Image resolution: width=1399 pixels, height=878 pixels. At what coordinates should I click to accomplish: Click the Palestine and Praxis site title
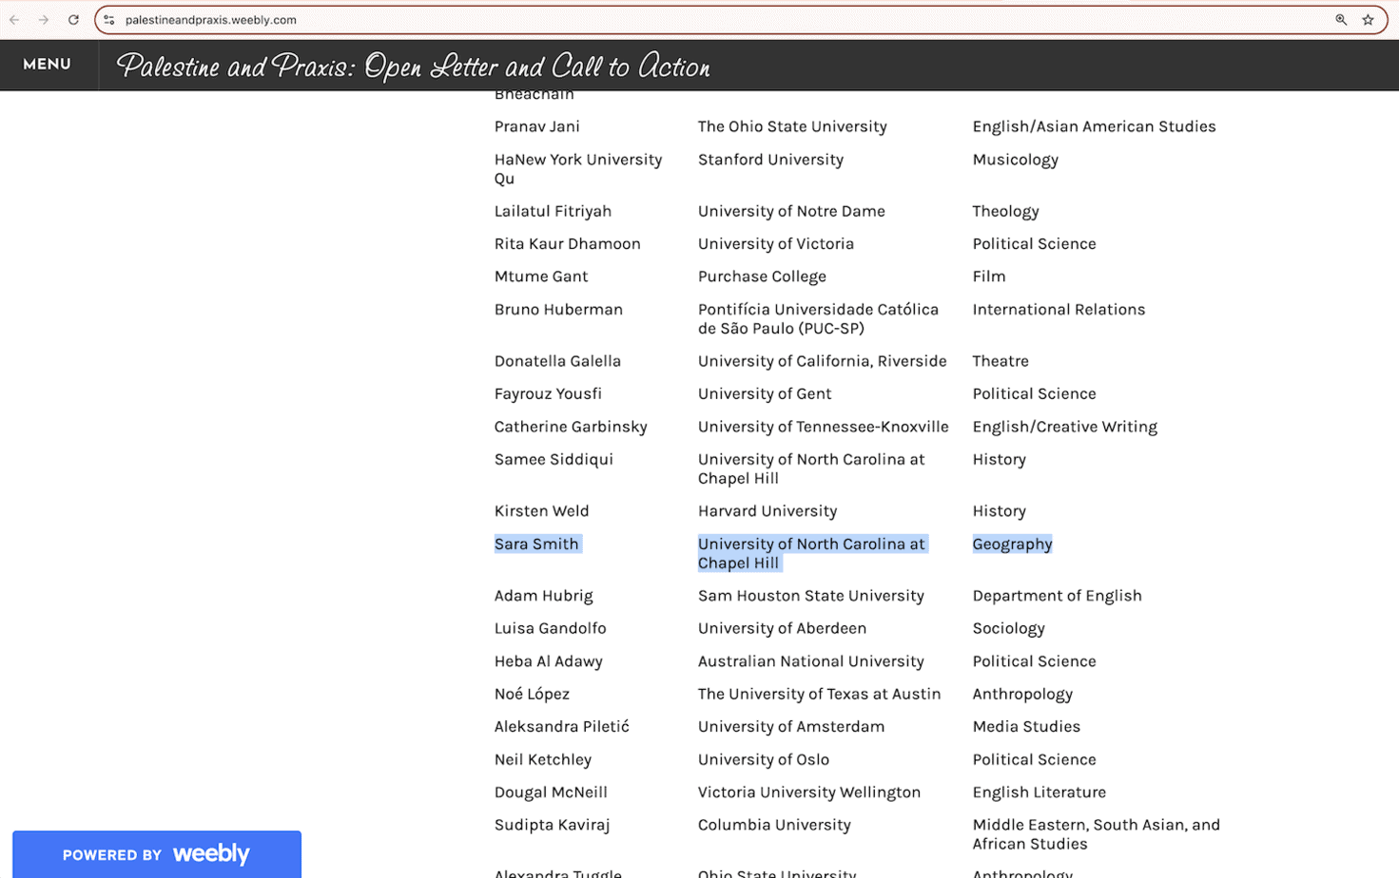point(413,66)
